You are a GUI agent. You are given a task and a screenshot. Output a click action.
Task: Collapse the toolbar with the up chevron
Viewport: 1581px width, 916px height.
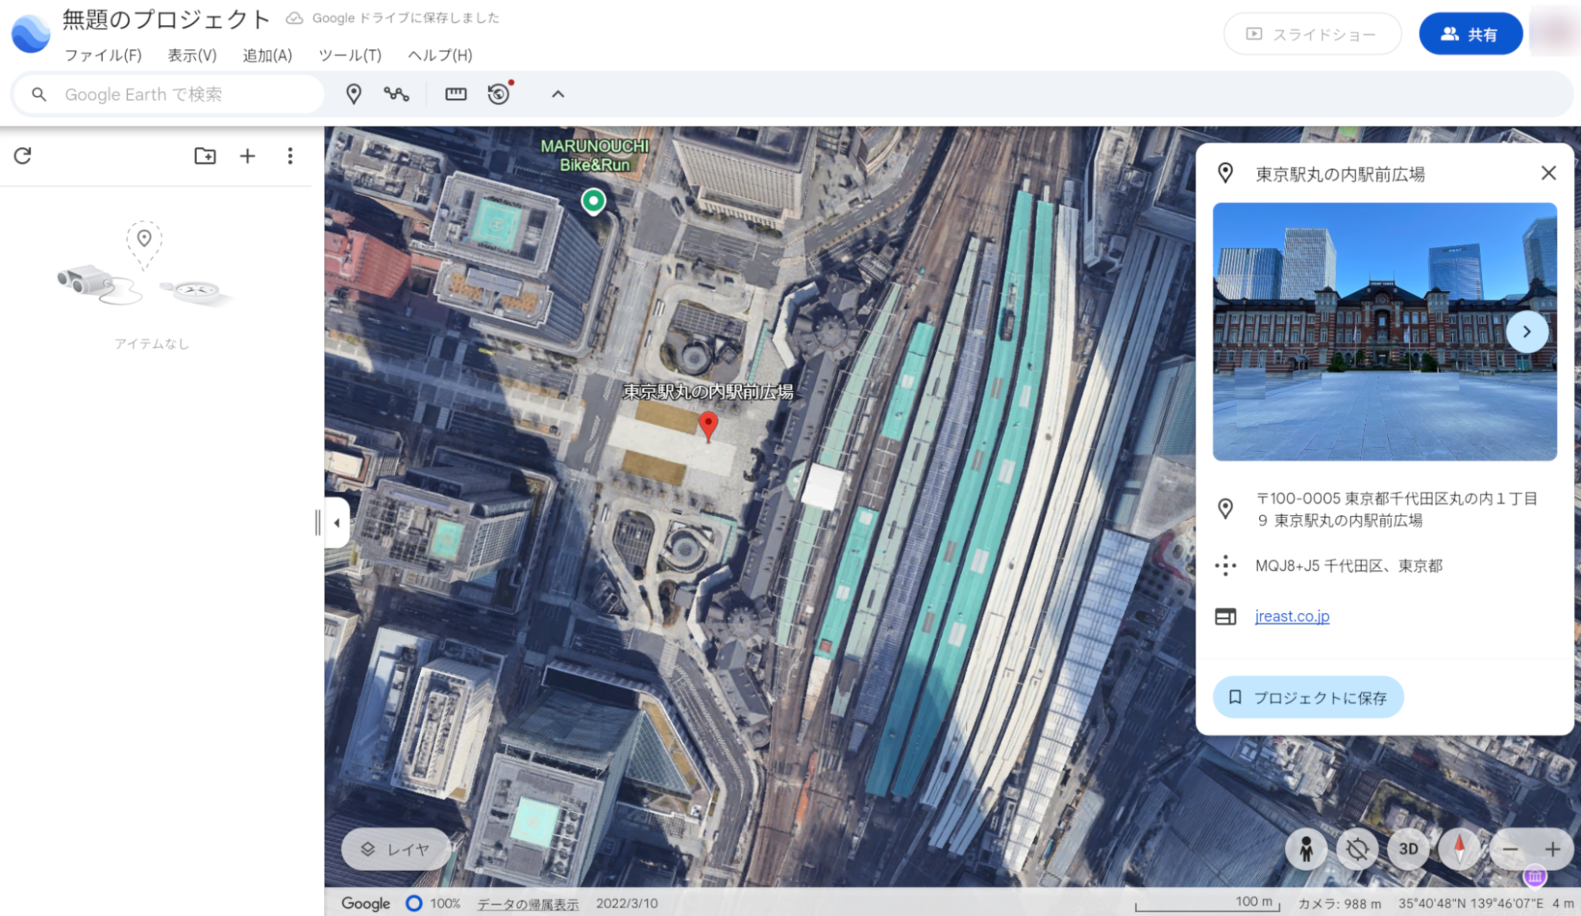click(558, 94)
